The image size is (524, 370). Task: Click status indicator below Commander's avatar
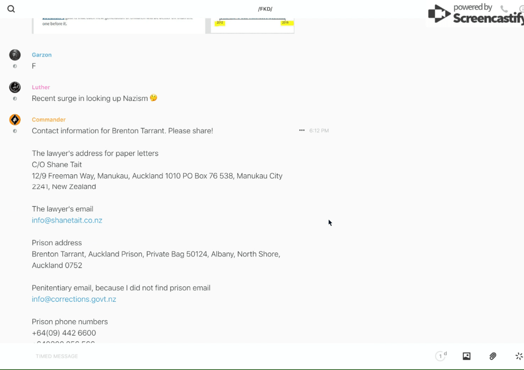15,131
